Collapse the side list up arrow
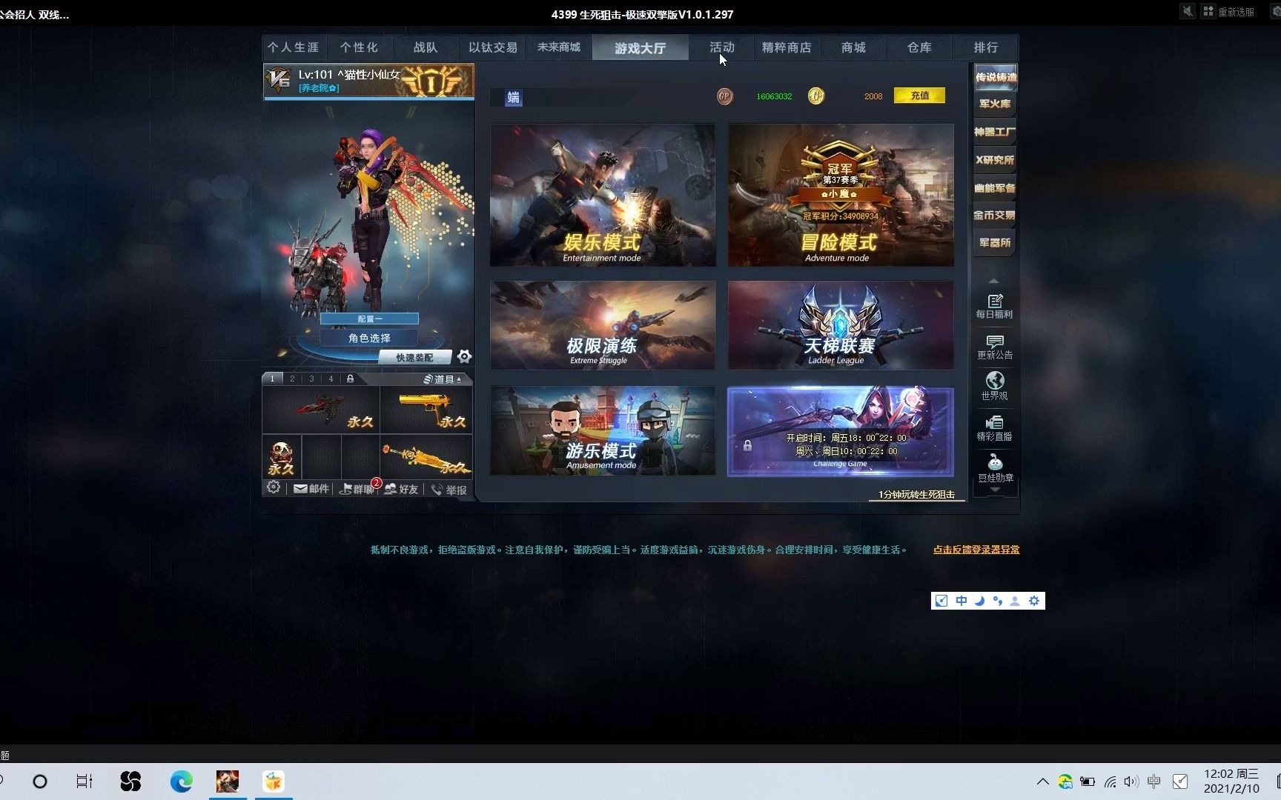Image resolution: width=1281 pixels, height=800 pixels. (x=994, y=281)
